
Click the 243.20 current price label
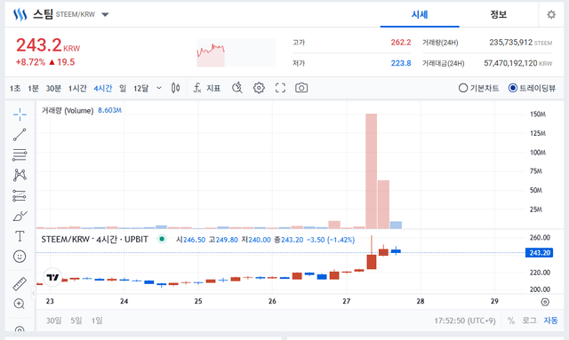click(540, 253)
